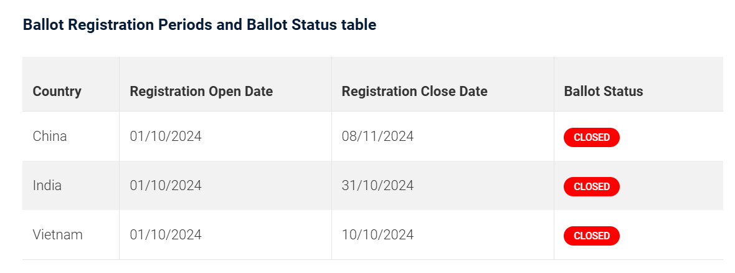Viewport: 735px width, 273px height.
Task: Click the CLOSED badge for Vietnam
Action: click(592, 236)
